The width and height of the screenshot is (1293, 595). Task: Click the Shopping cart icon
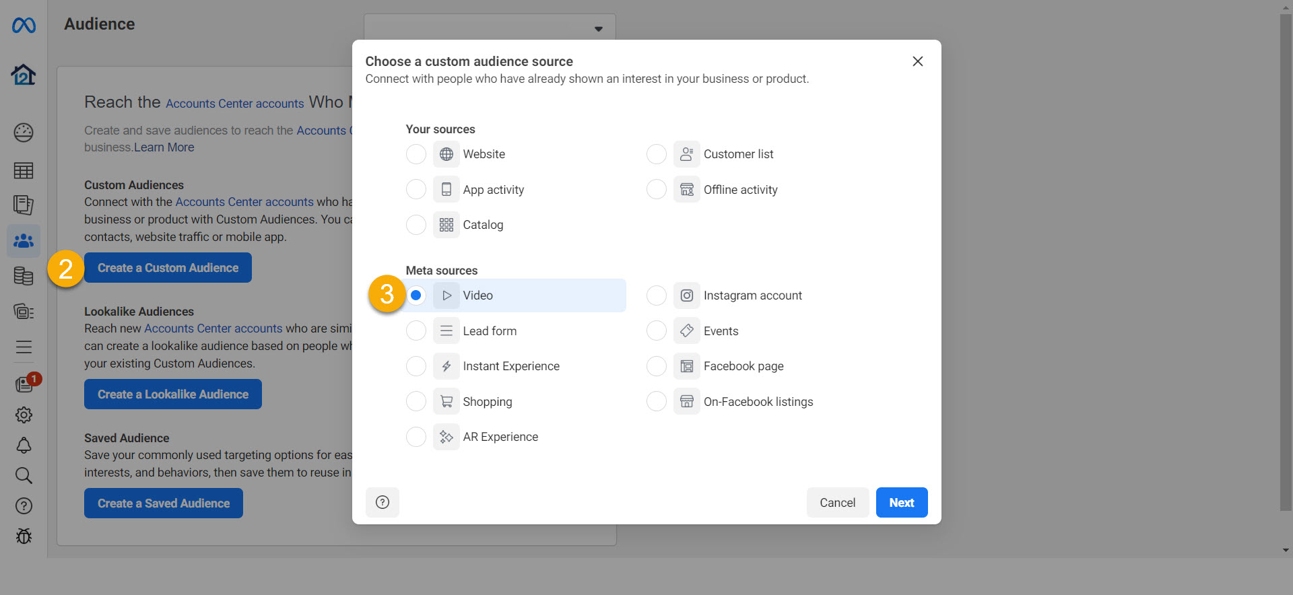click(446, 402)
